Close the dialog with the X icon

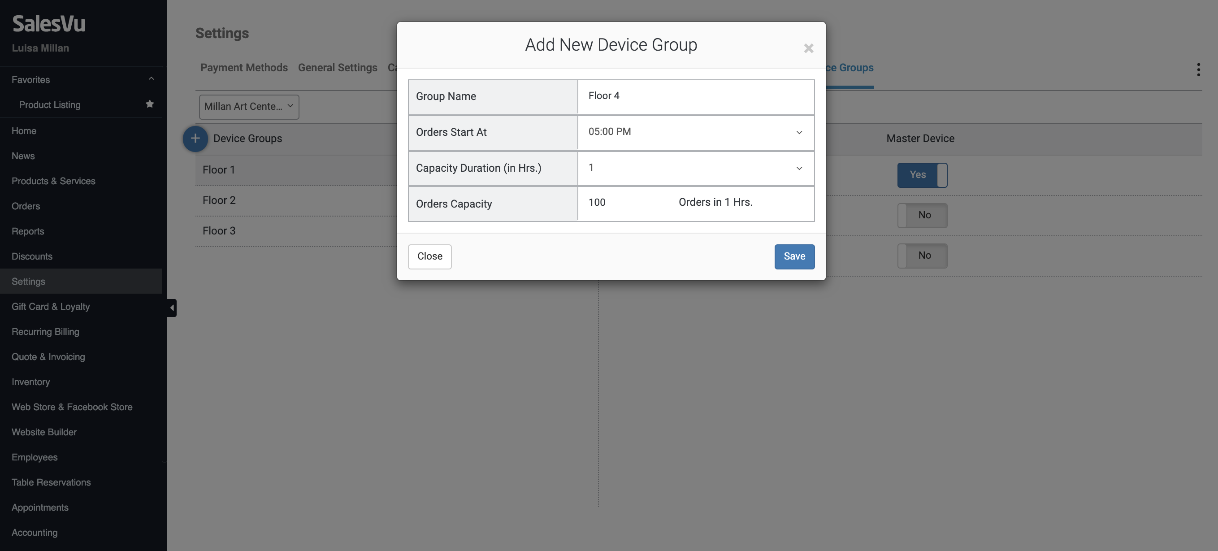pos(808,48)
